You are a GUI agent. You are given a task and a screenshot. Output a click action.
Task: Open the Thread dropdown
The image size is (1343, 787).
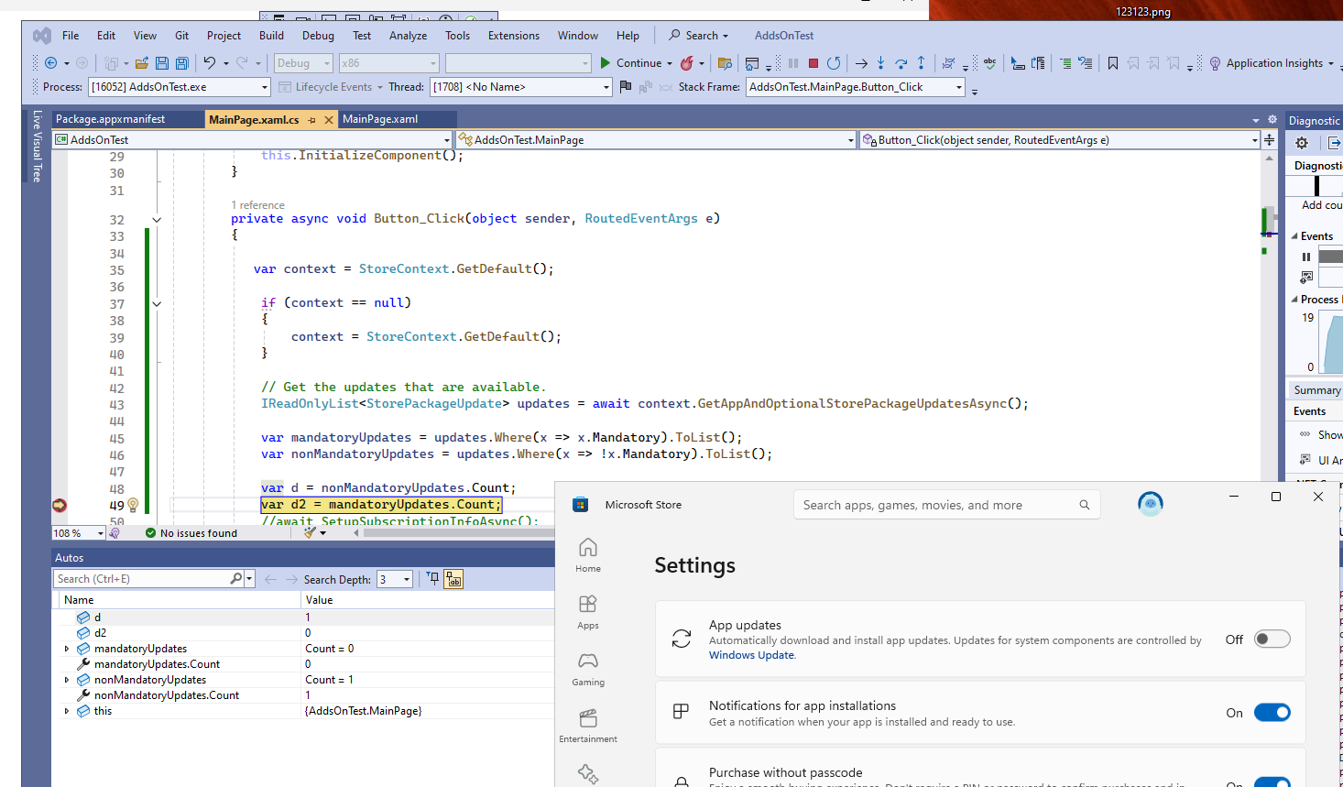point(521,87)
